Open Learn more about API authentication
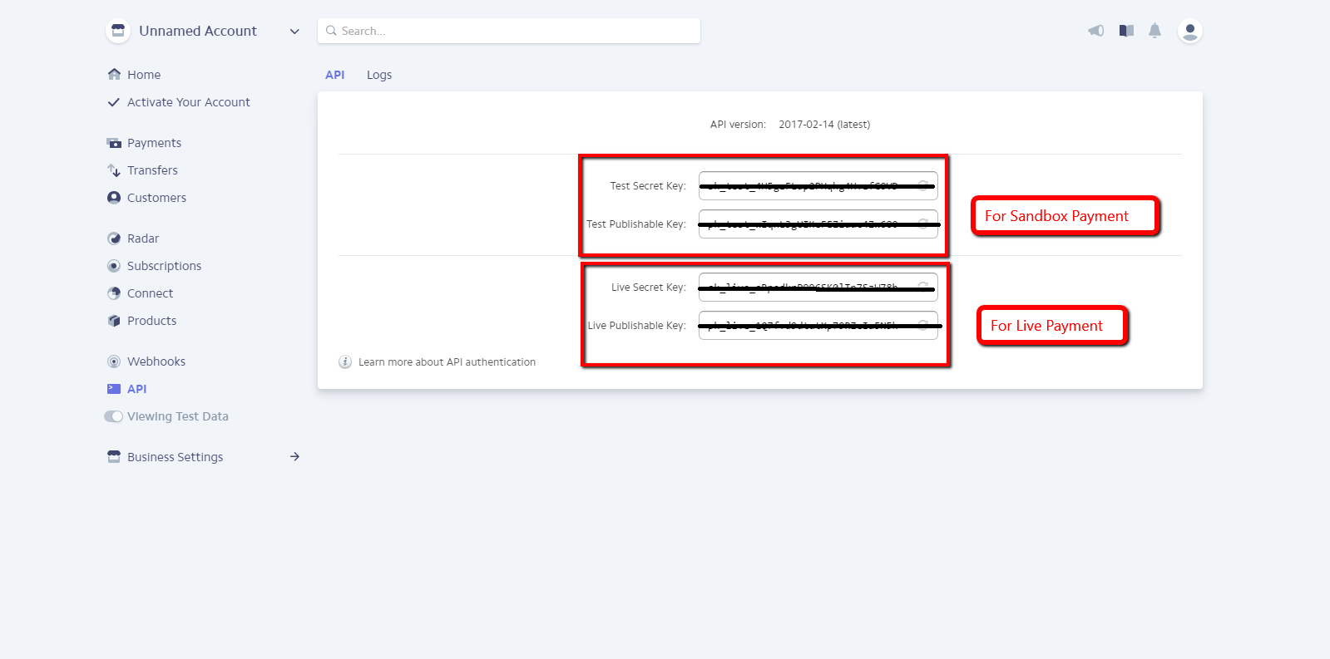The image size is (1330, 659). pos(447,362)
